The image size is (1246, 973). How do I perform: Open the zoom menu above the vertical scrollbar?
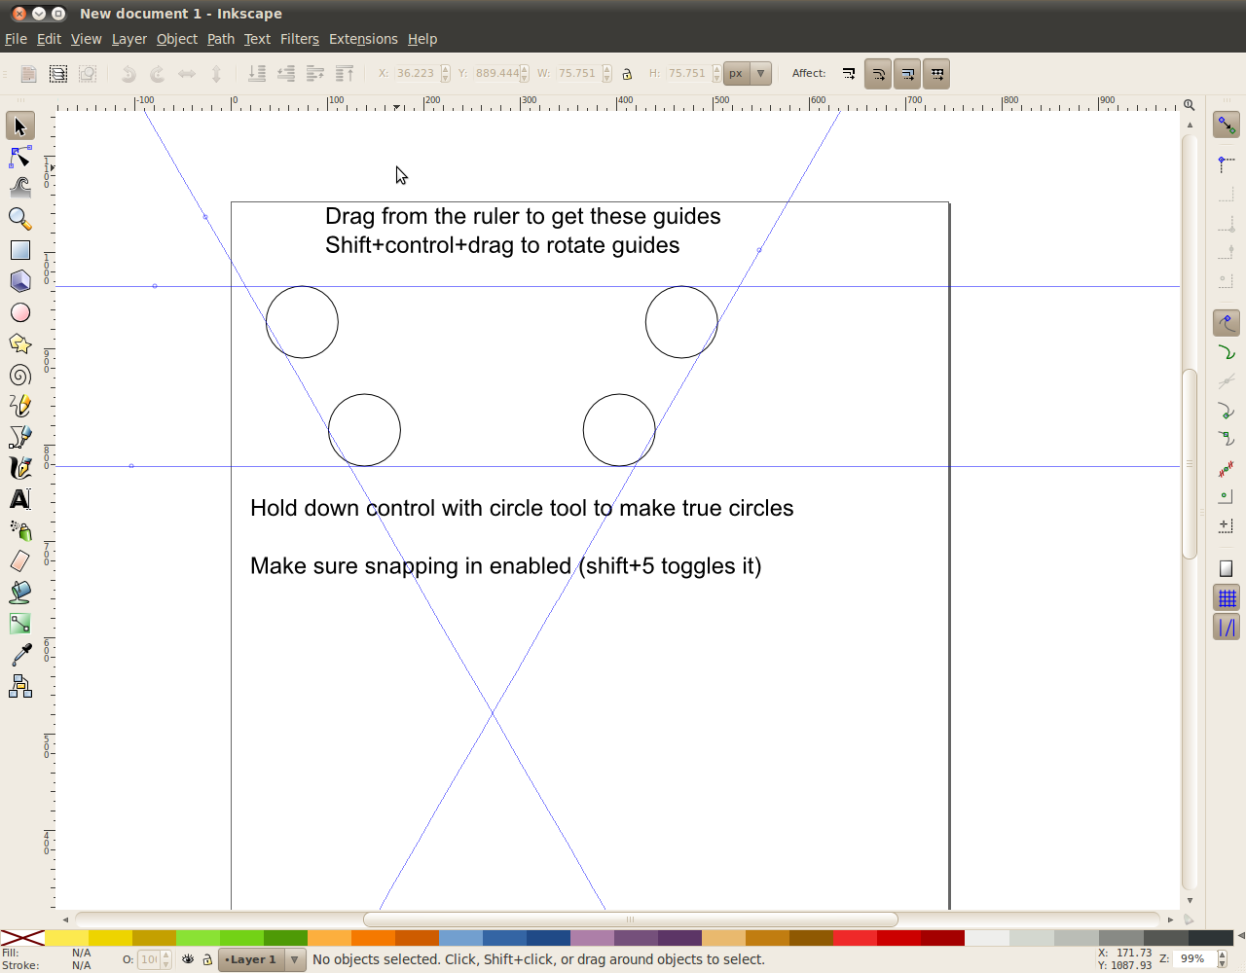[1189, 105]
